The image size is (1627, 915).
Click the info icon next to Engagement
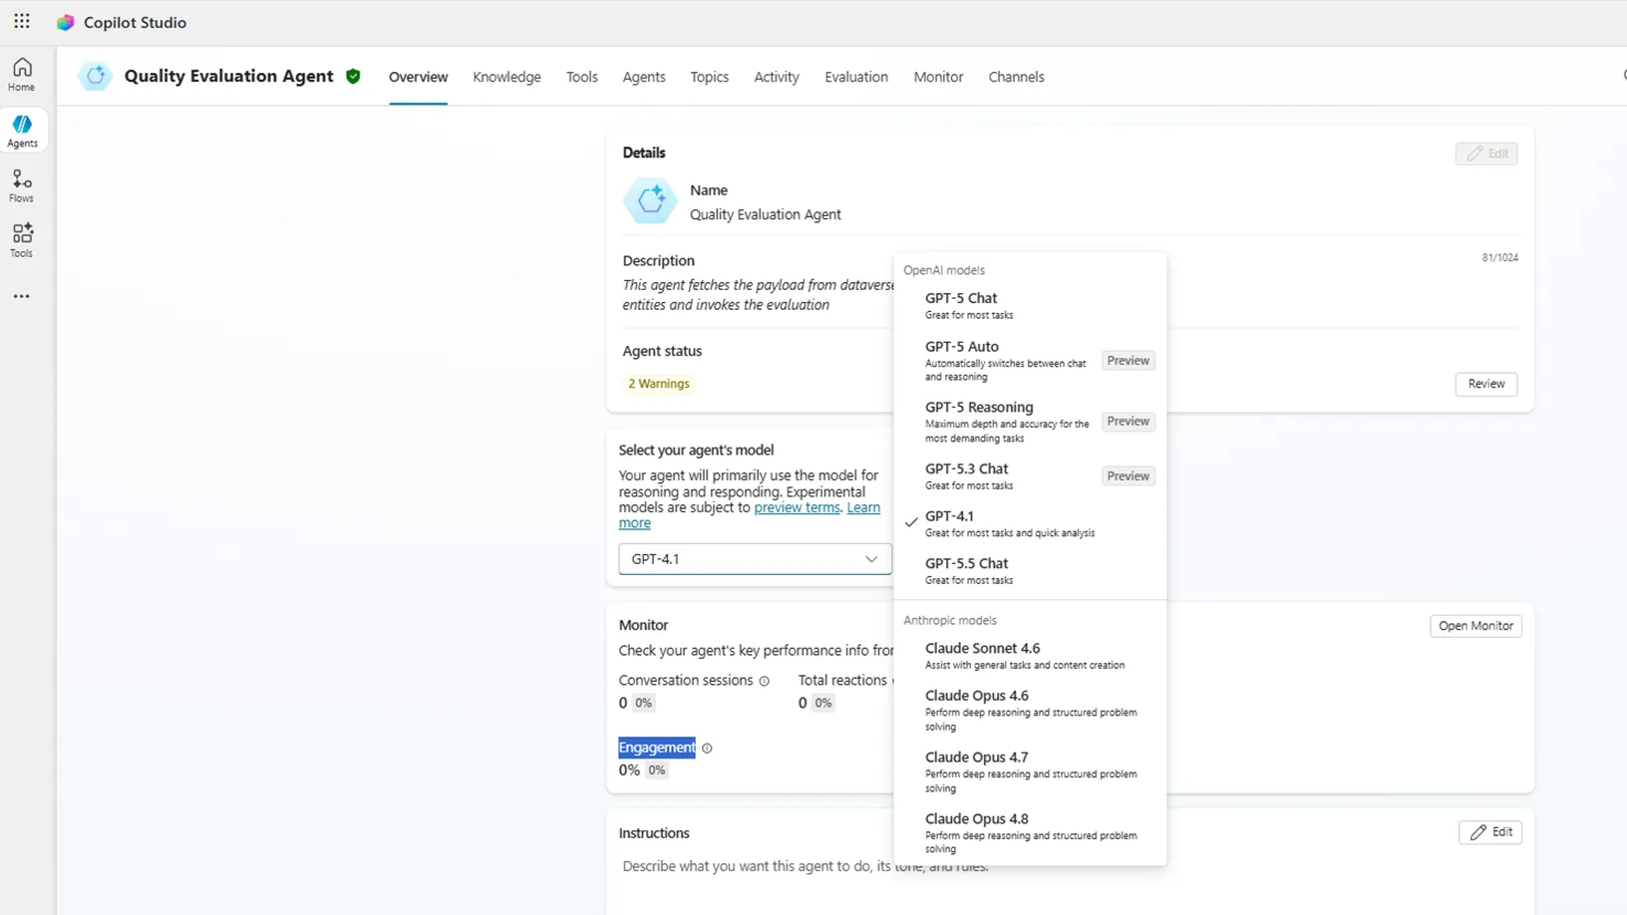click(x=707, y=749)
